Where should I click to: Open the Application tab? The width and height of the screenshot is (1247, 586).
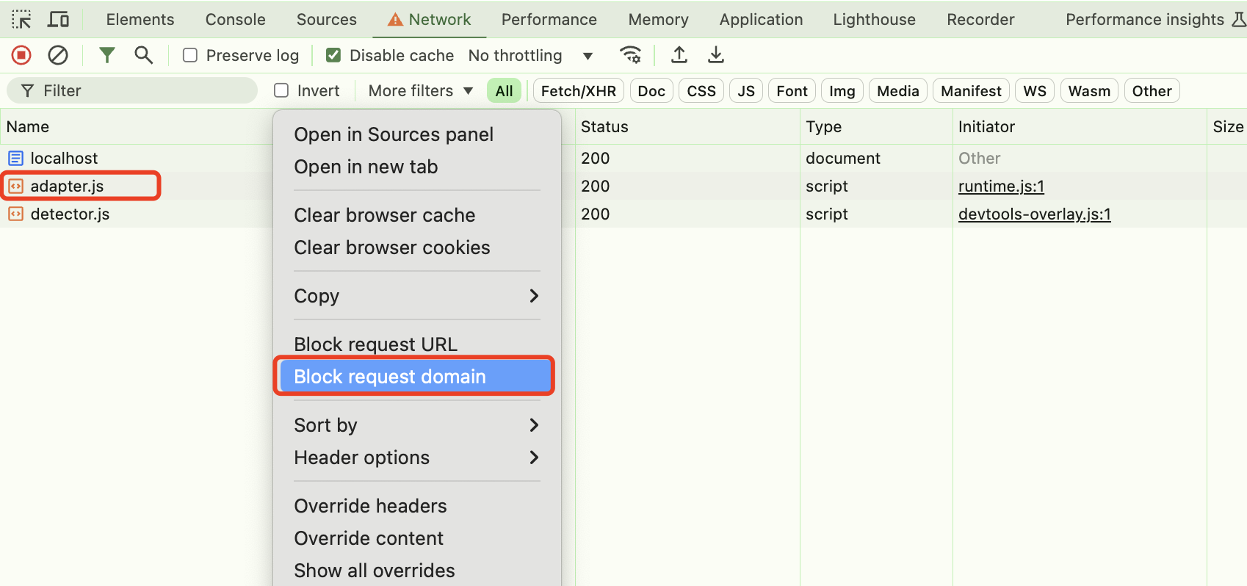point(762,19)
